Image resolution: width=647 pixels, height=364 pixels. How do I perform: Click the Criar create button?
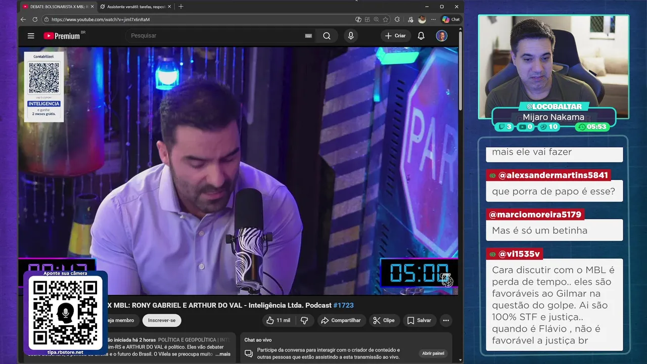pyautogui.click(x=395, y=36)
